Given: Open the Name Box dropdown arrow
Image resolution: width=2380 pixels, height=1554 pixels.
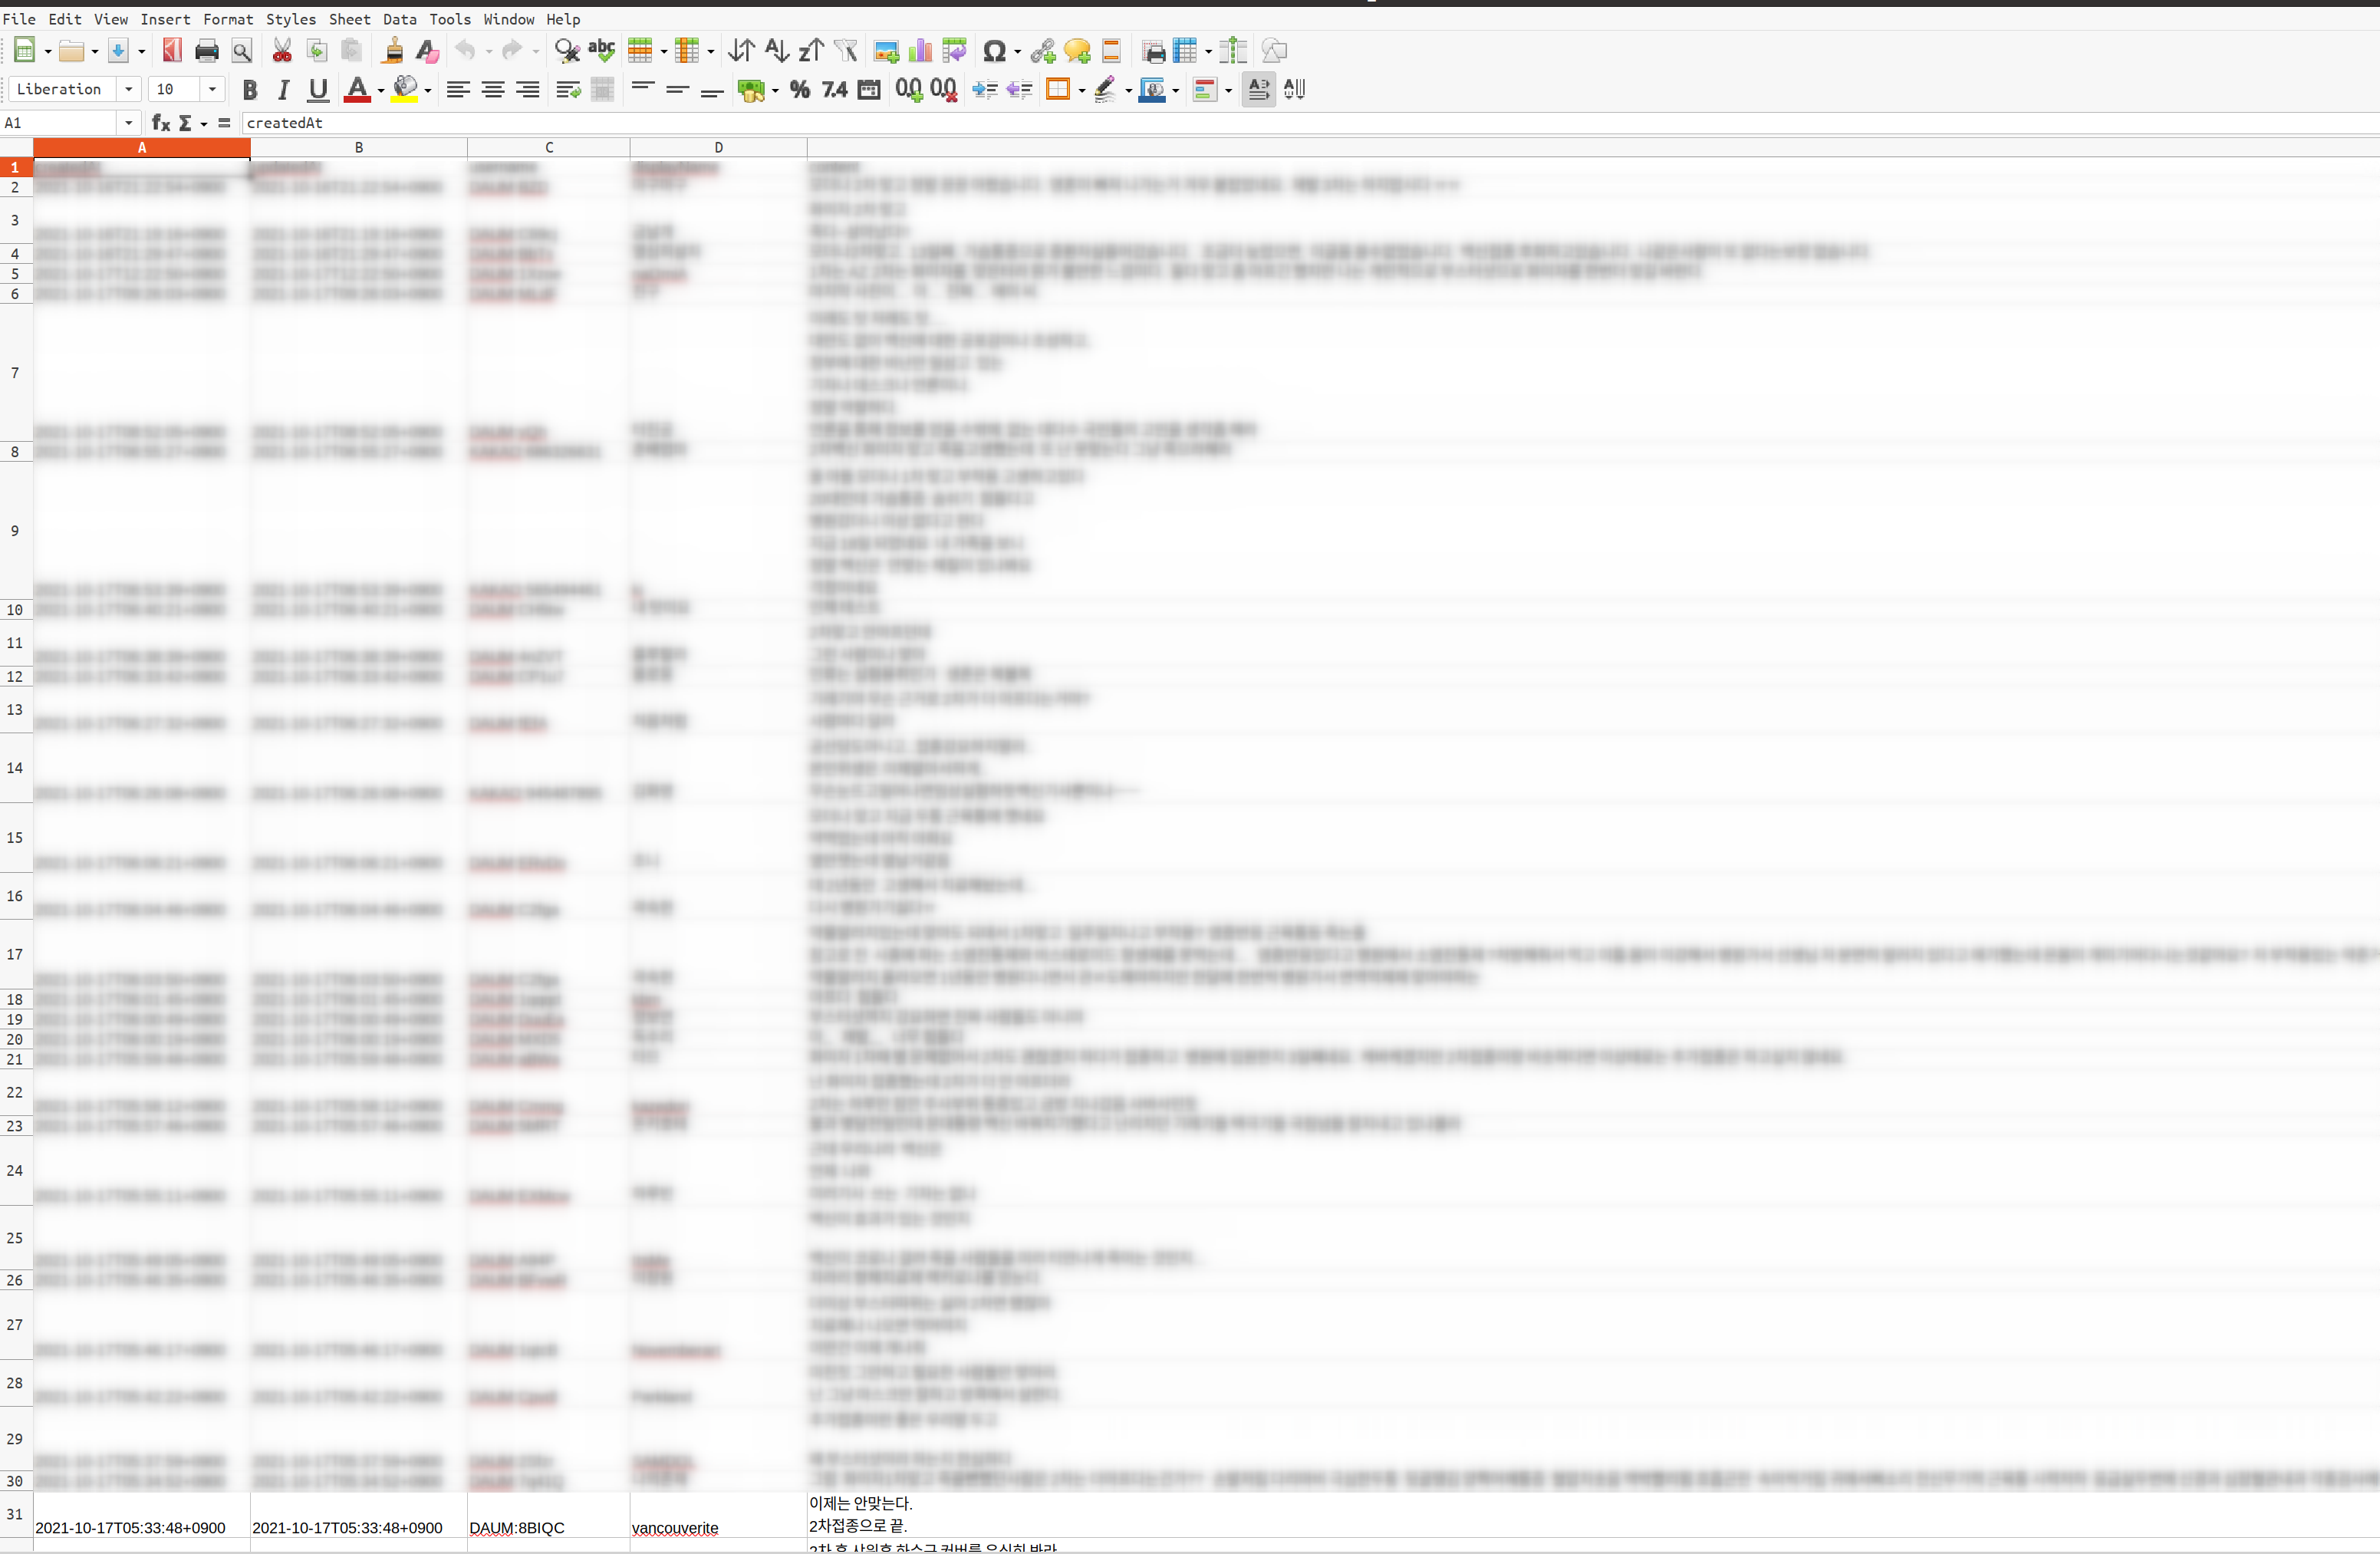Looking at the screenshot, I should (x=129, y=123).
